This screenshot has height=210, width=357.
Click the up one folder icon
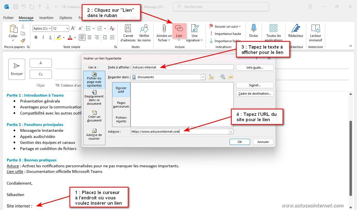point(211,77)
